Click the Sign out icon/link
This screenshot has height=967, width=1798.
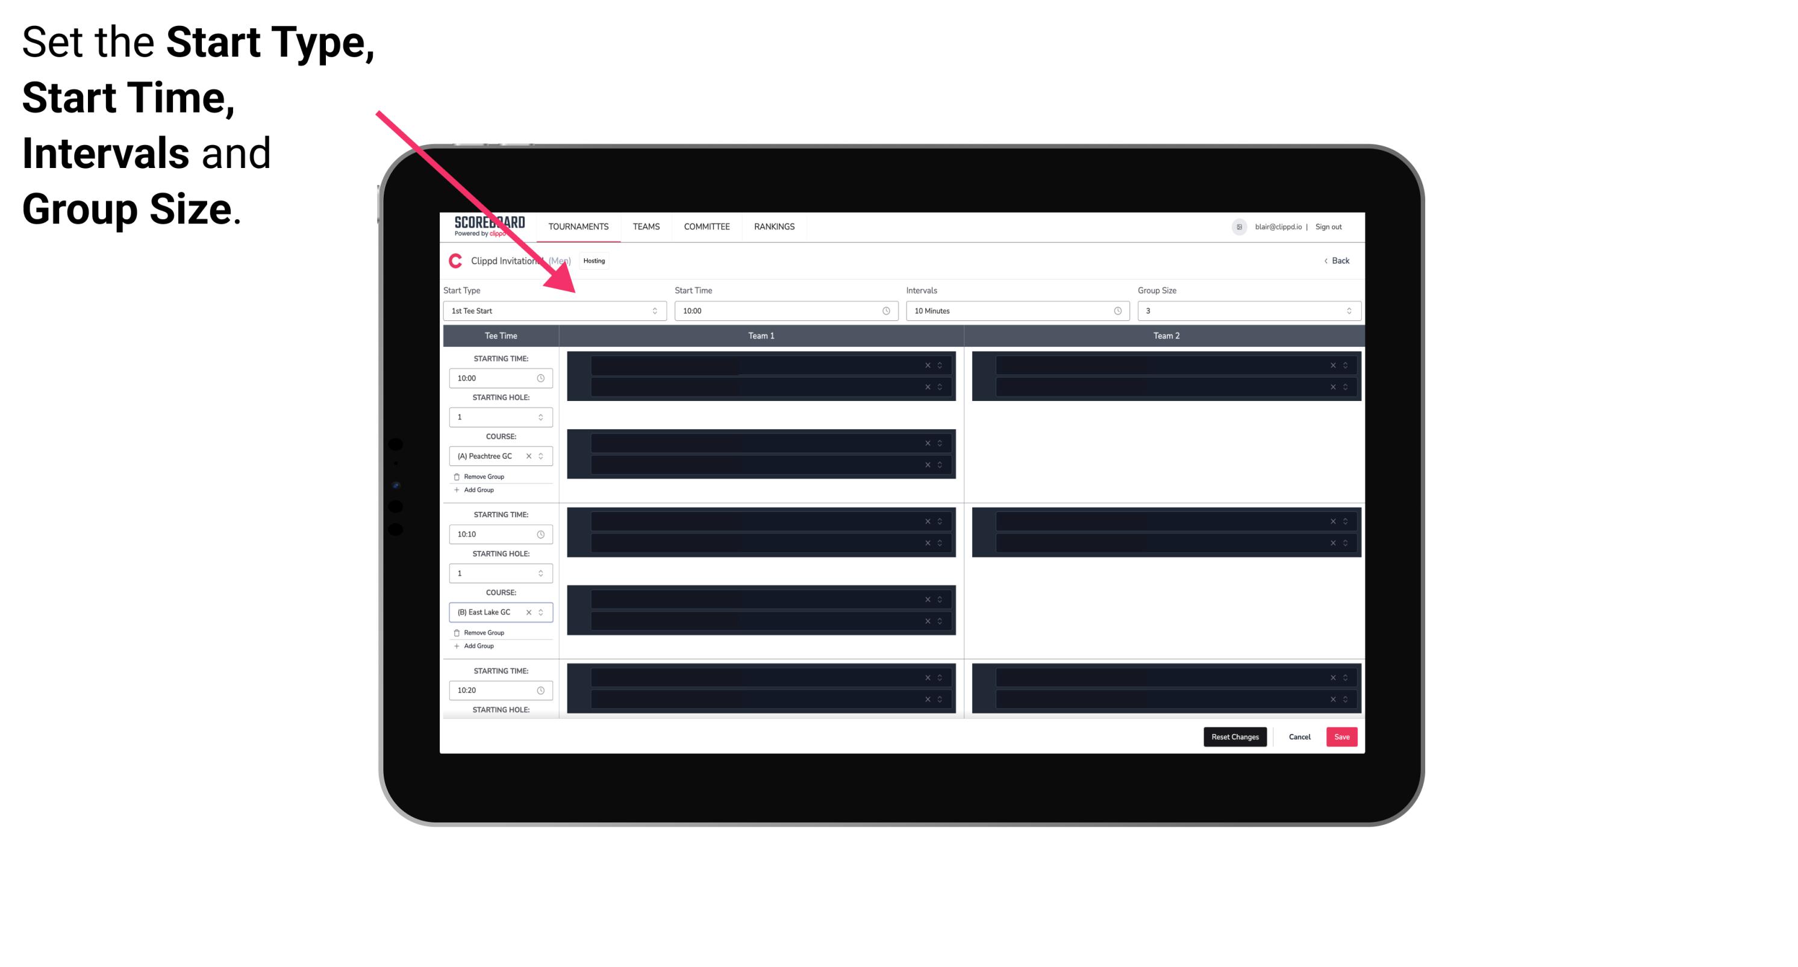pyautogui.click(x=1334, y=226)
